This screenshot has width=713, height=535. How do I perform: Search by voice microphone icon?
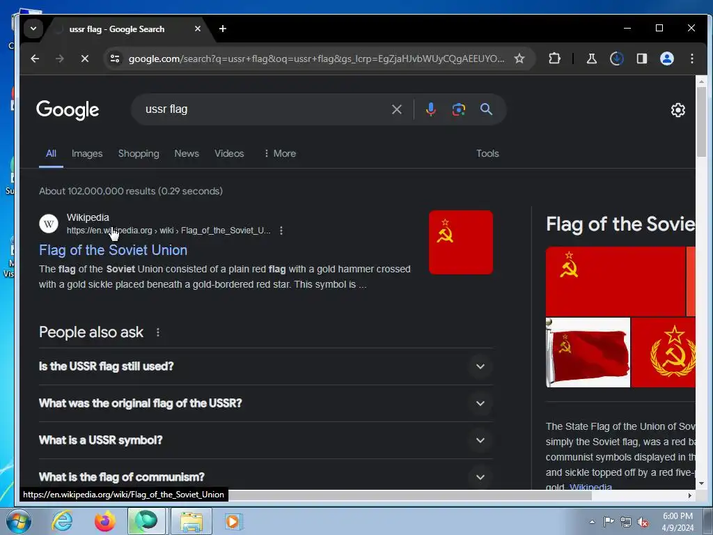click(430, 109)
